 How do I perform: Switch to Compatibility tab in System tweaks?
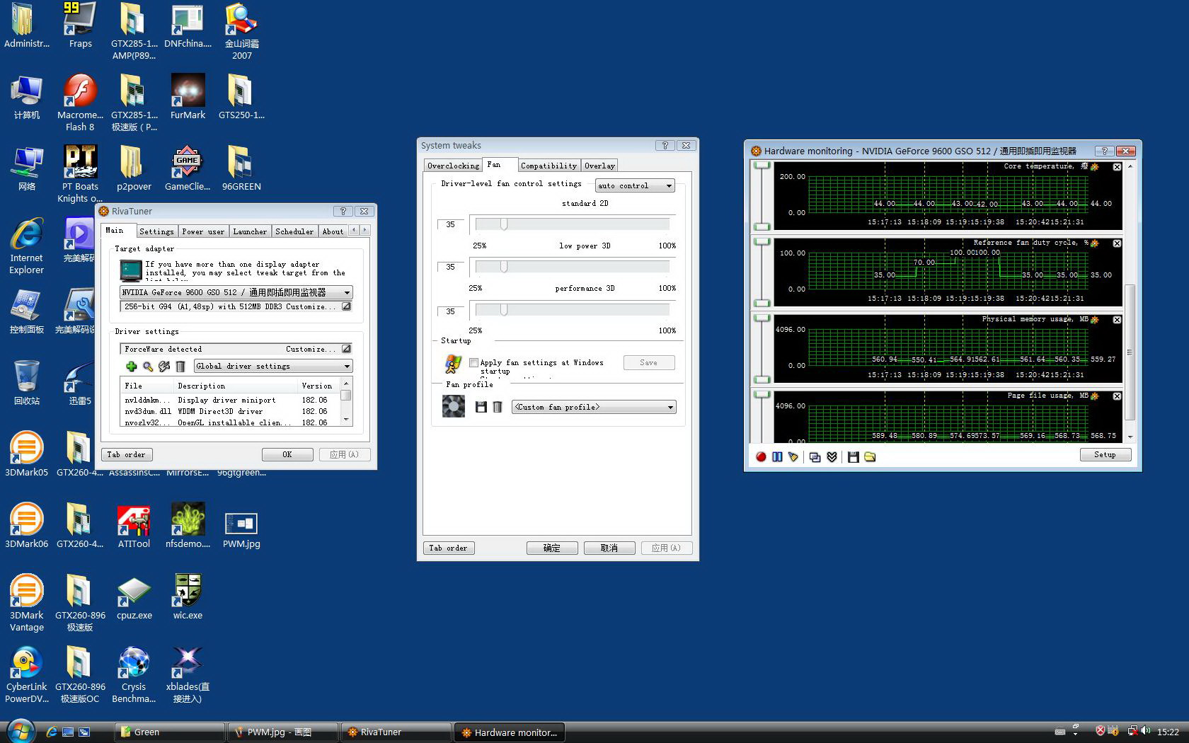pyautogui.click(x=548, y=166)
